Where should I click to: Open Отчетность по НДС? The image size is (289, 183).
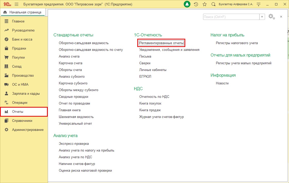pos(154,97)
